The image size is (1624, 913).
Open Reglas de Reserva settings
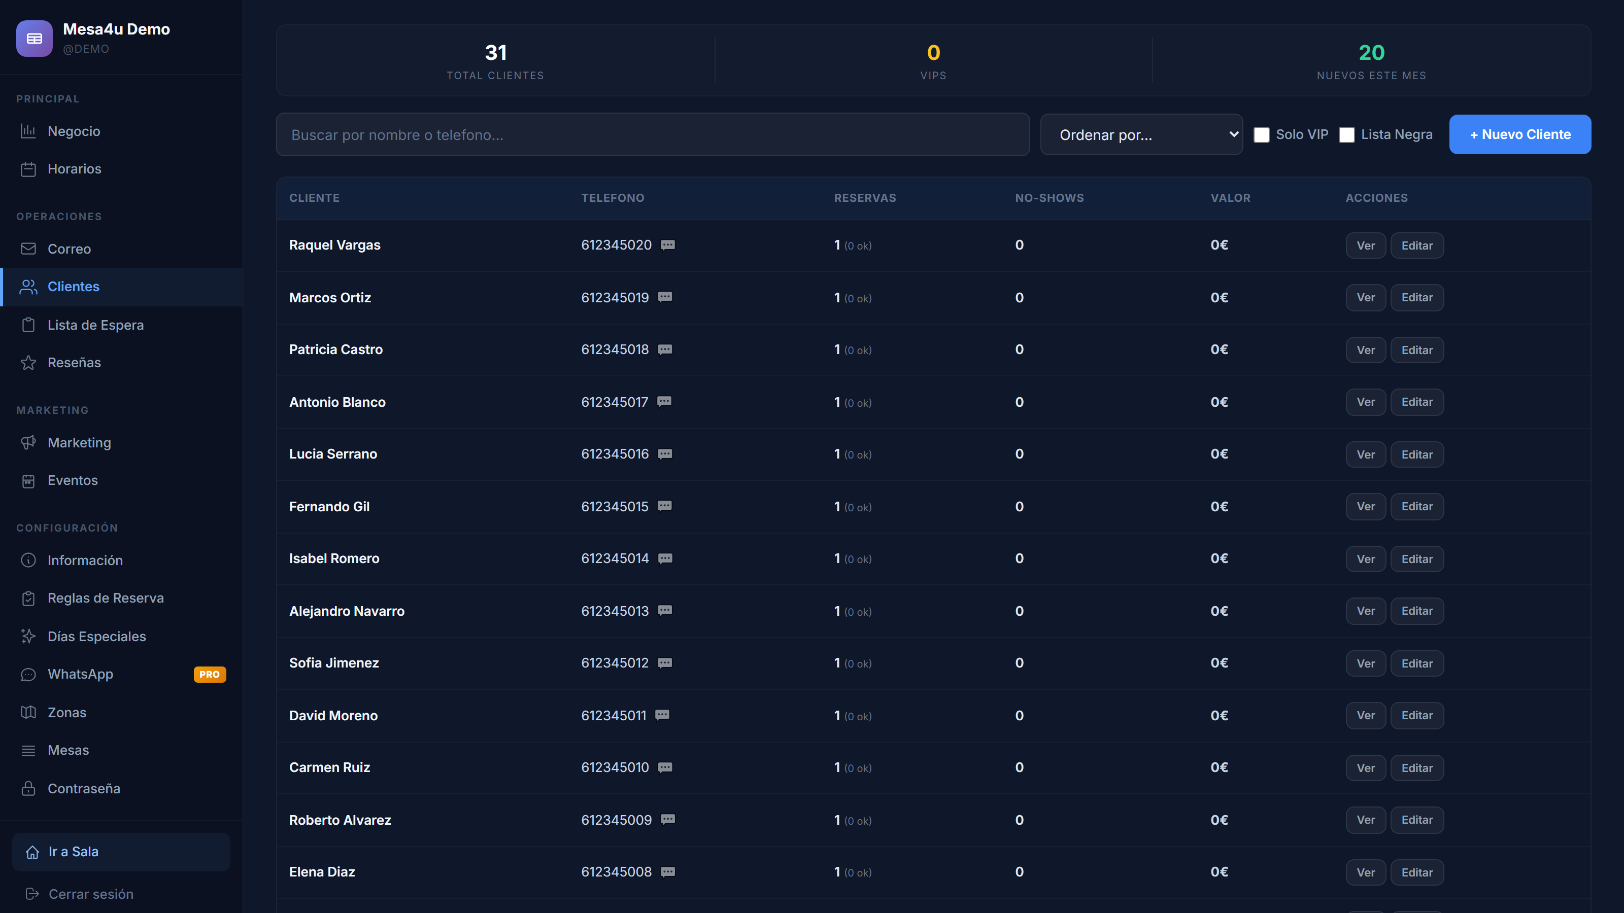click(x=121, y=598)
